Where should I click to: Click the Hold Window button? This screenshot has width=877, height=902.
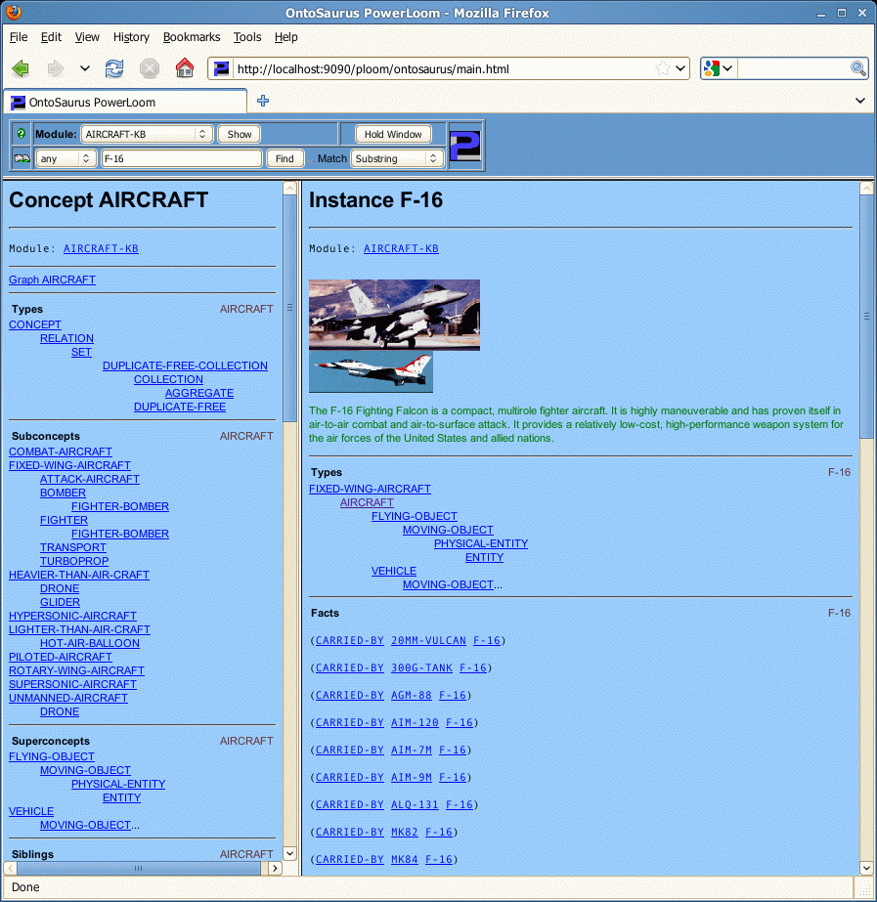click(x=393, y=134)
